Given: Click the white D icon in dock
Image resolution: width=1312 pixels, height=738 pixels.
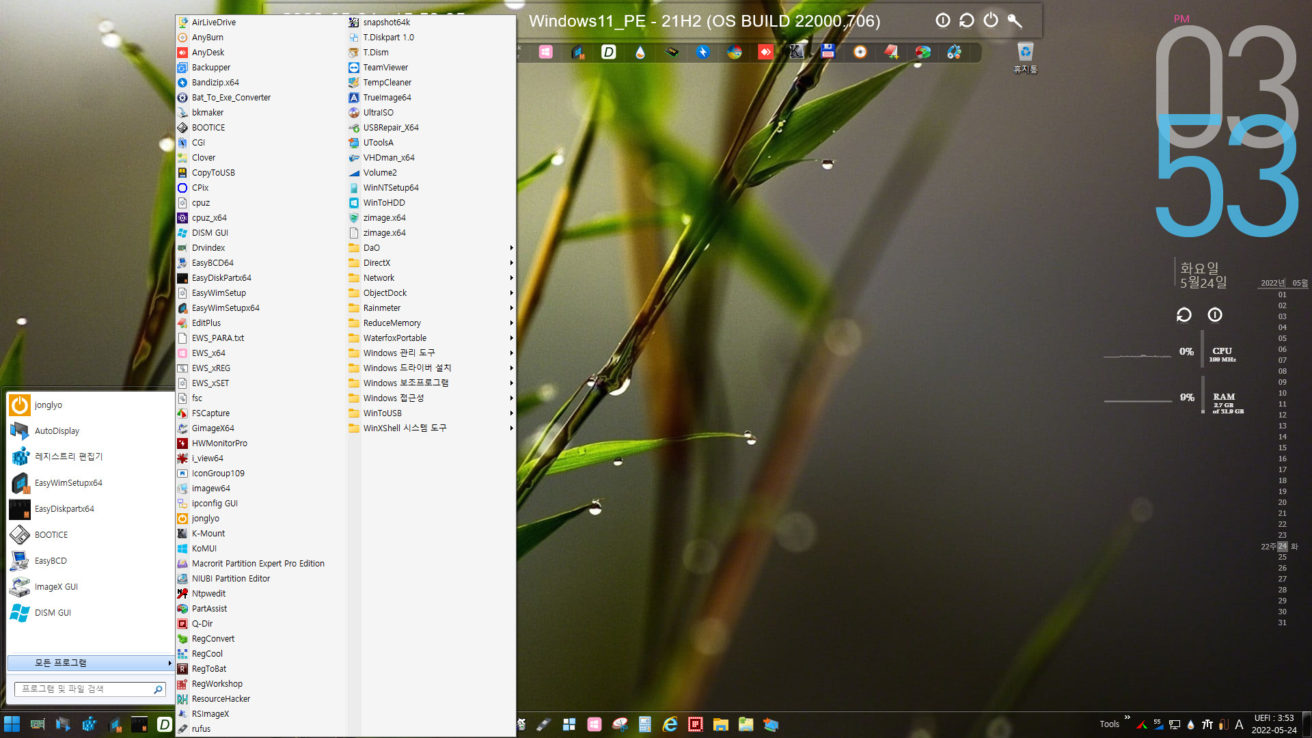Looking at the screenshot, I should 608,52.
